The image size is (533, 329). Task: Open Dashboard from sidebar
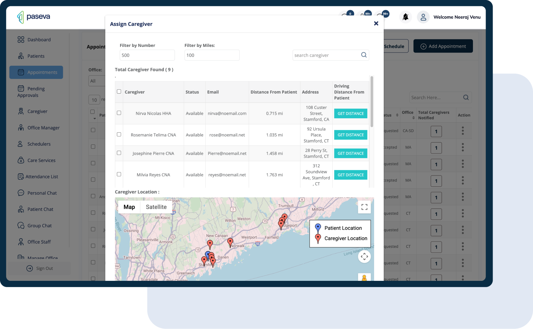34,40
